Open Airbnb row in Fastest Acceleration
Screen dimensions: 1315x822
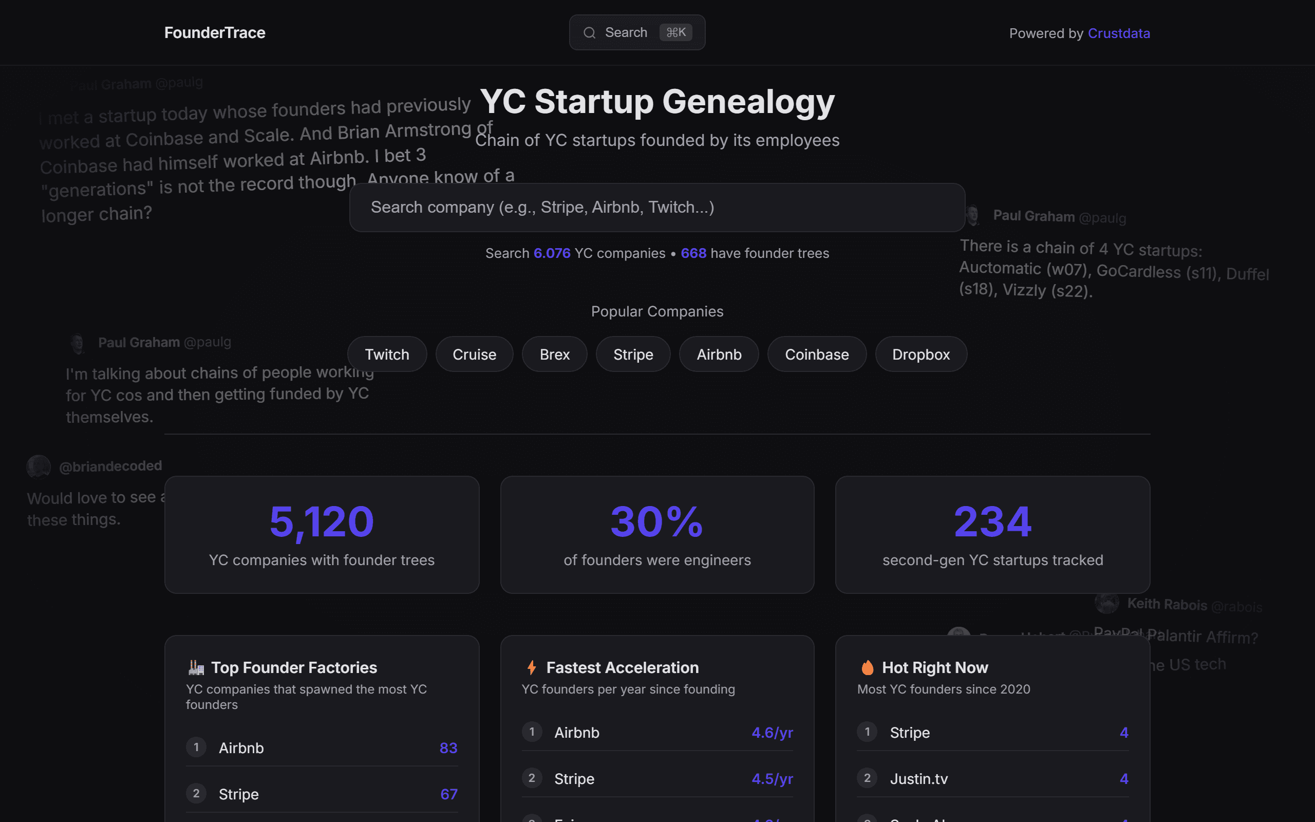[x=657, y=732]
